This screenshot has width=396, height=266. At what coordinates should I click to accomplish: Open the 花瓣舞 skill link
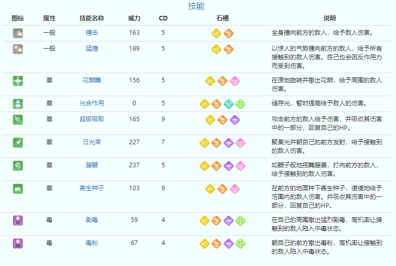point(92,80)
